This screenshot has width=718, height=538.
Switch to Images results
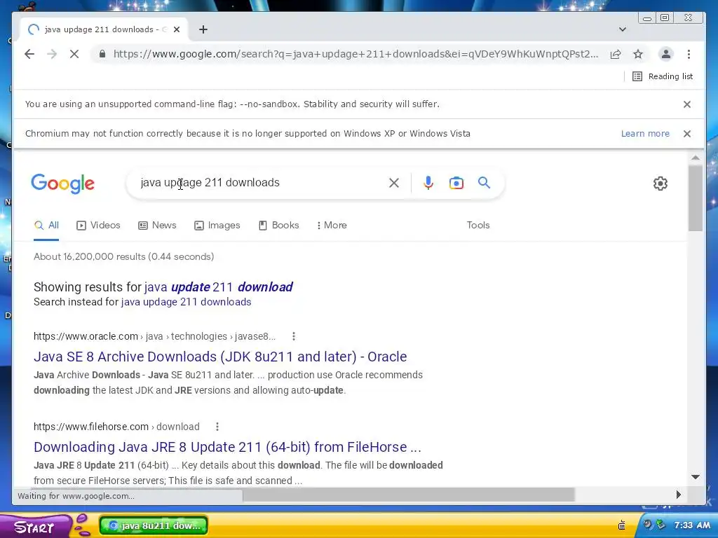(x=217, y=225)
